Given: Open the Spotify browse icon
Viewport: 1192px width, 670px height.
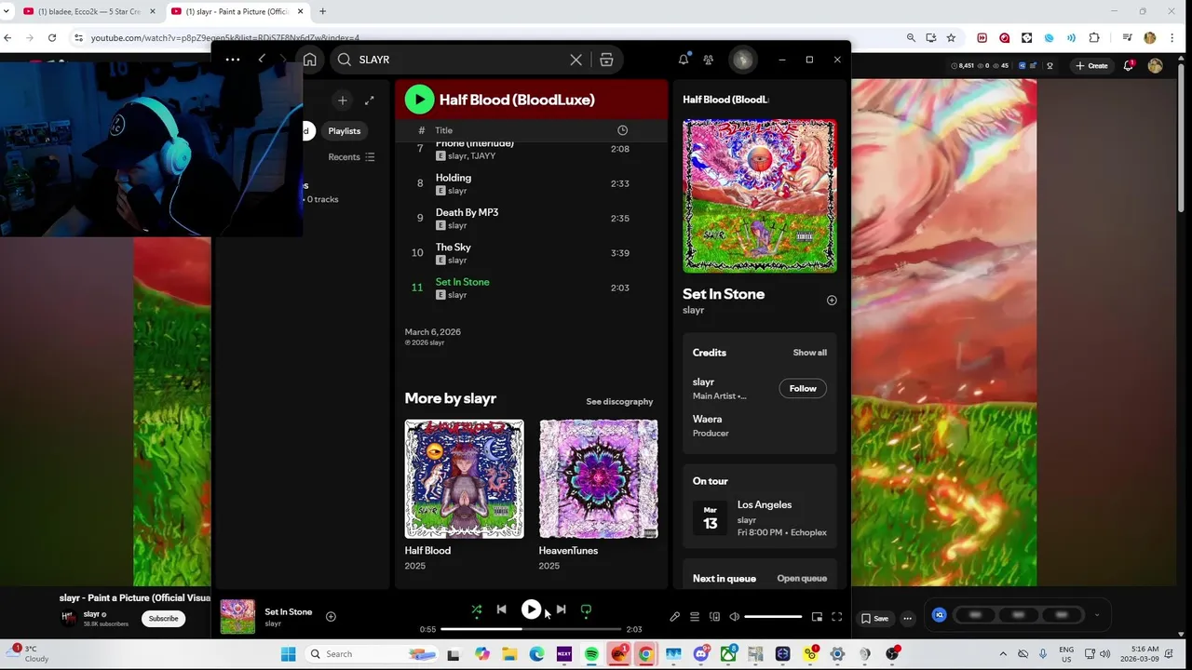Looking at the screenshot, I should pyautogui.click(x=606, y=60).
